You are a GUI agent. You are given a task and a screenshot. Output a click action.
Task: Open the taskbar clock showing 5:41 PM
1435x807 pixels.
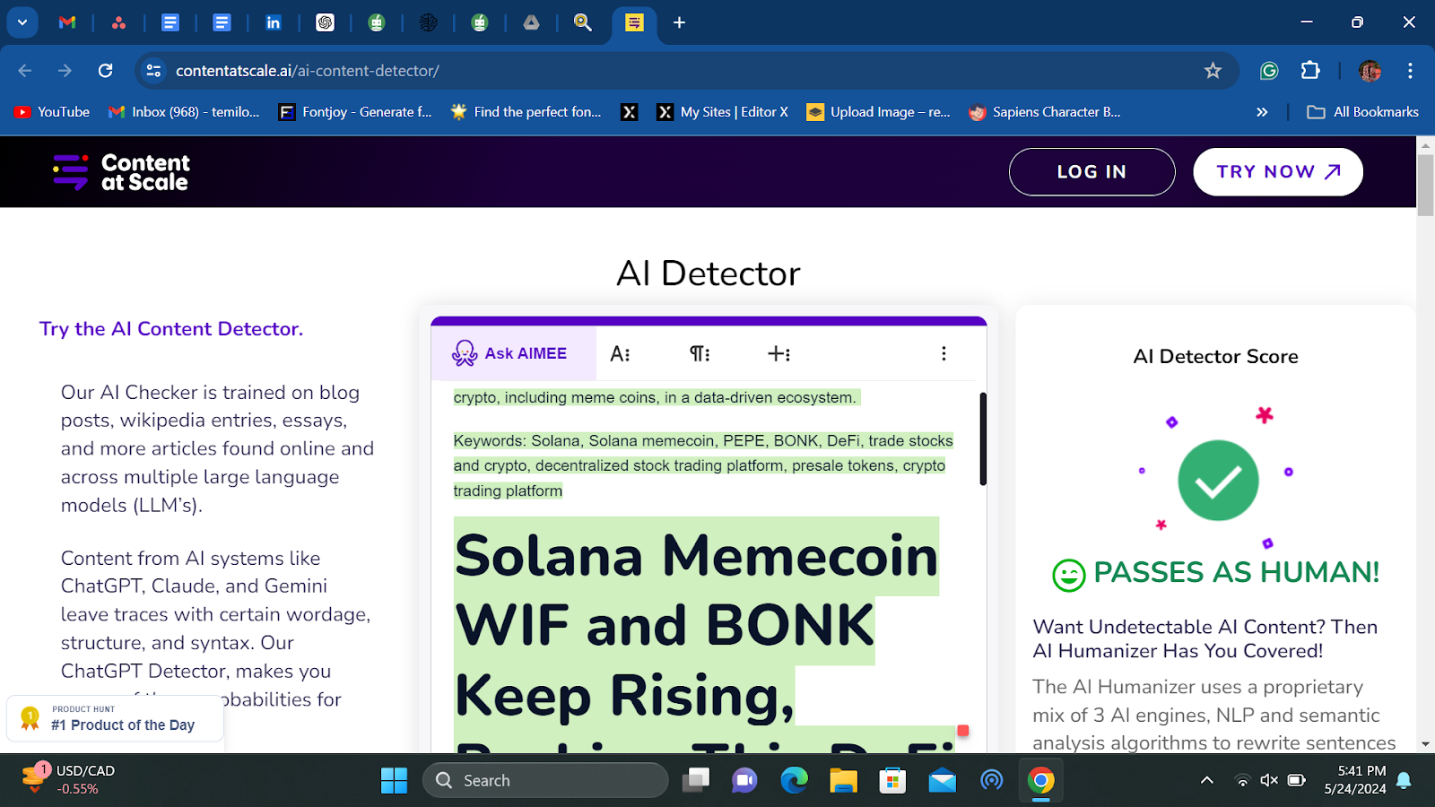point(1355,780)
